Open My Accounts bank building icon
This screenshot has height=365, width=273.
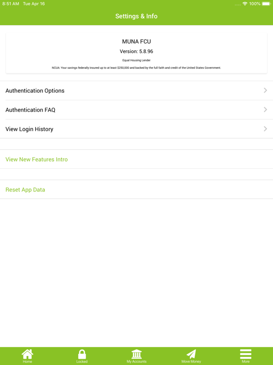pos(136,354)
